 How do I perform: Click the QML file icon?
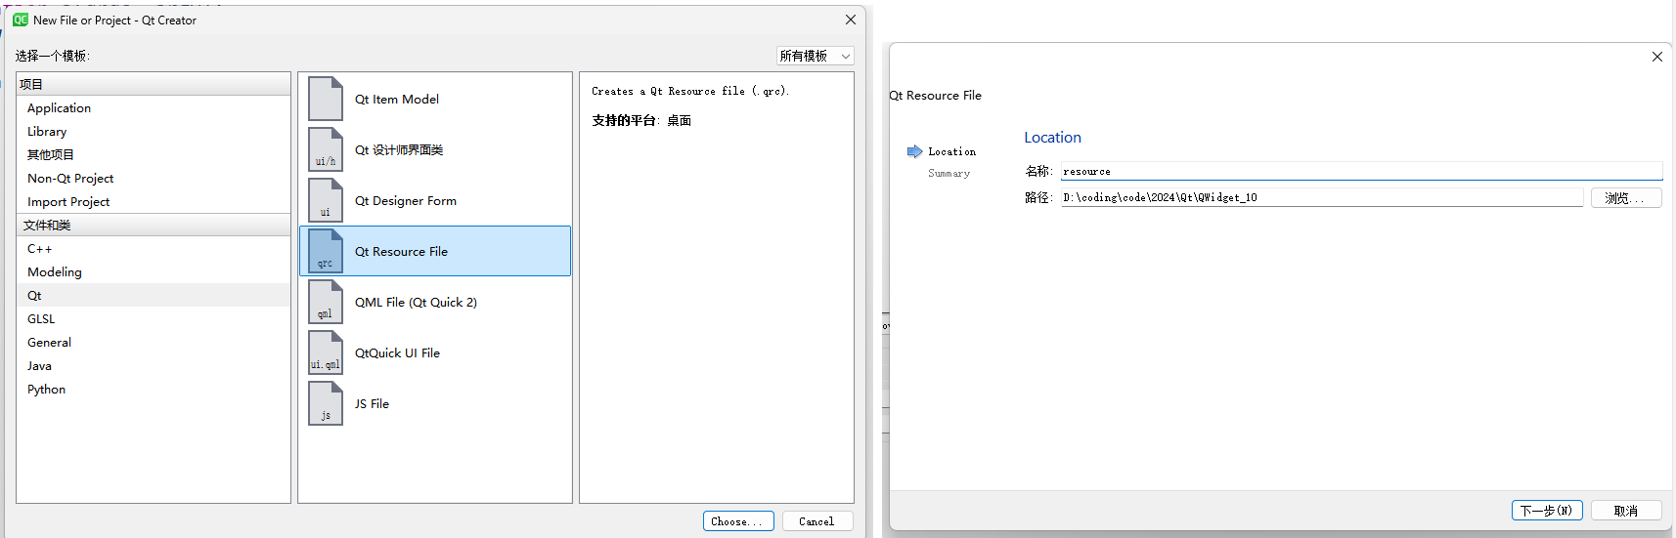pyautogui.click(x=326, y=302)
